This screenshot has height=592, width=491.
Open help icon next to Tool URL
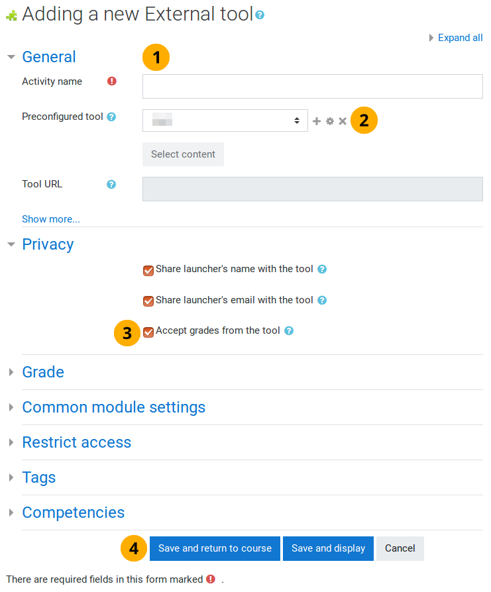click(x=111, y=185)
